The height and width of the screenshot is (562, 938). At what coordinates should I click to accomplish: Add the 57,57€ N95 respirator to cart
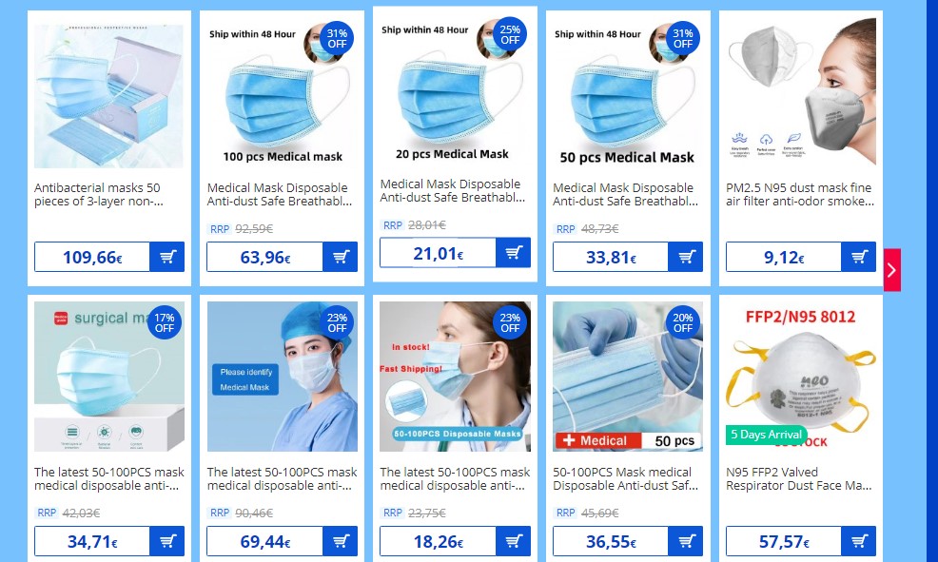(x=858, y=541)
